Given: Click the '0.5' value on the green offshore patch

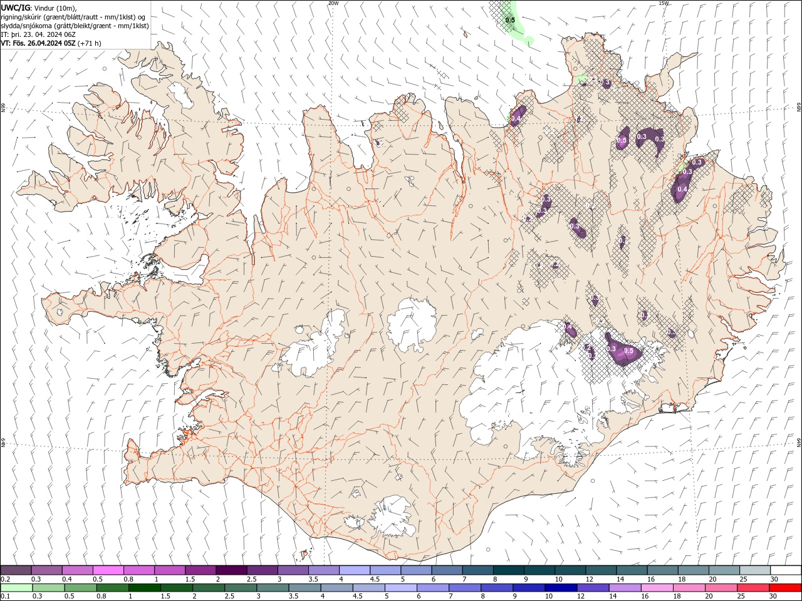Looking at the screenshot, I should click(x=510, y=20).
